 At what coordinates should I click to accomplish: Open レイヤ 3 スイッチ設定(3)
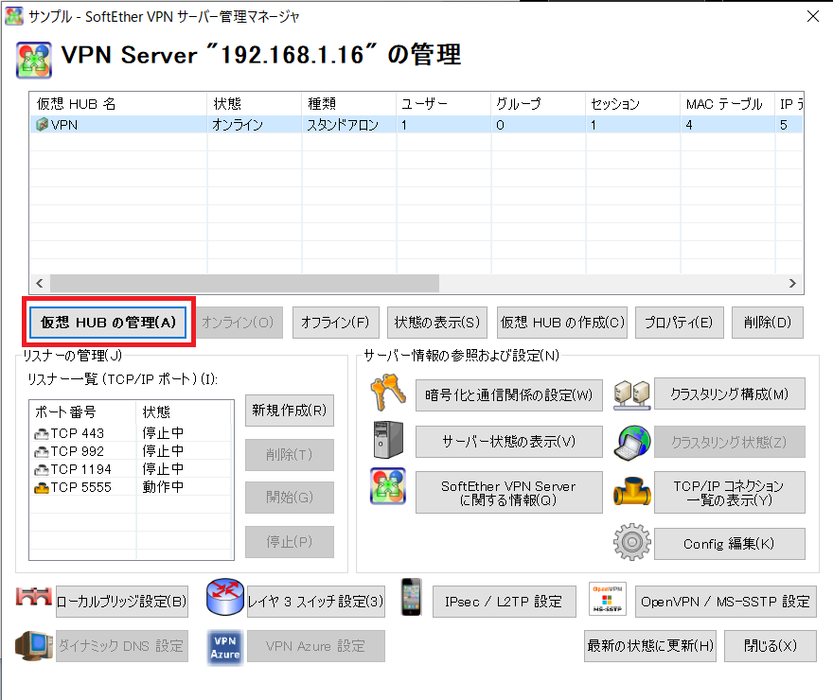(316, 602)
